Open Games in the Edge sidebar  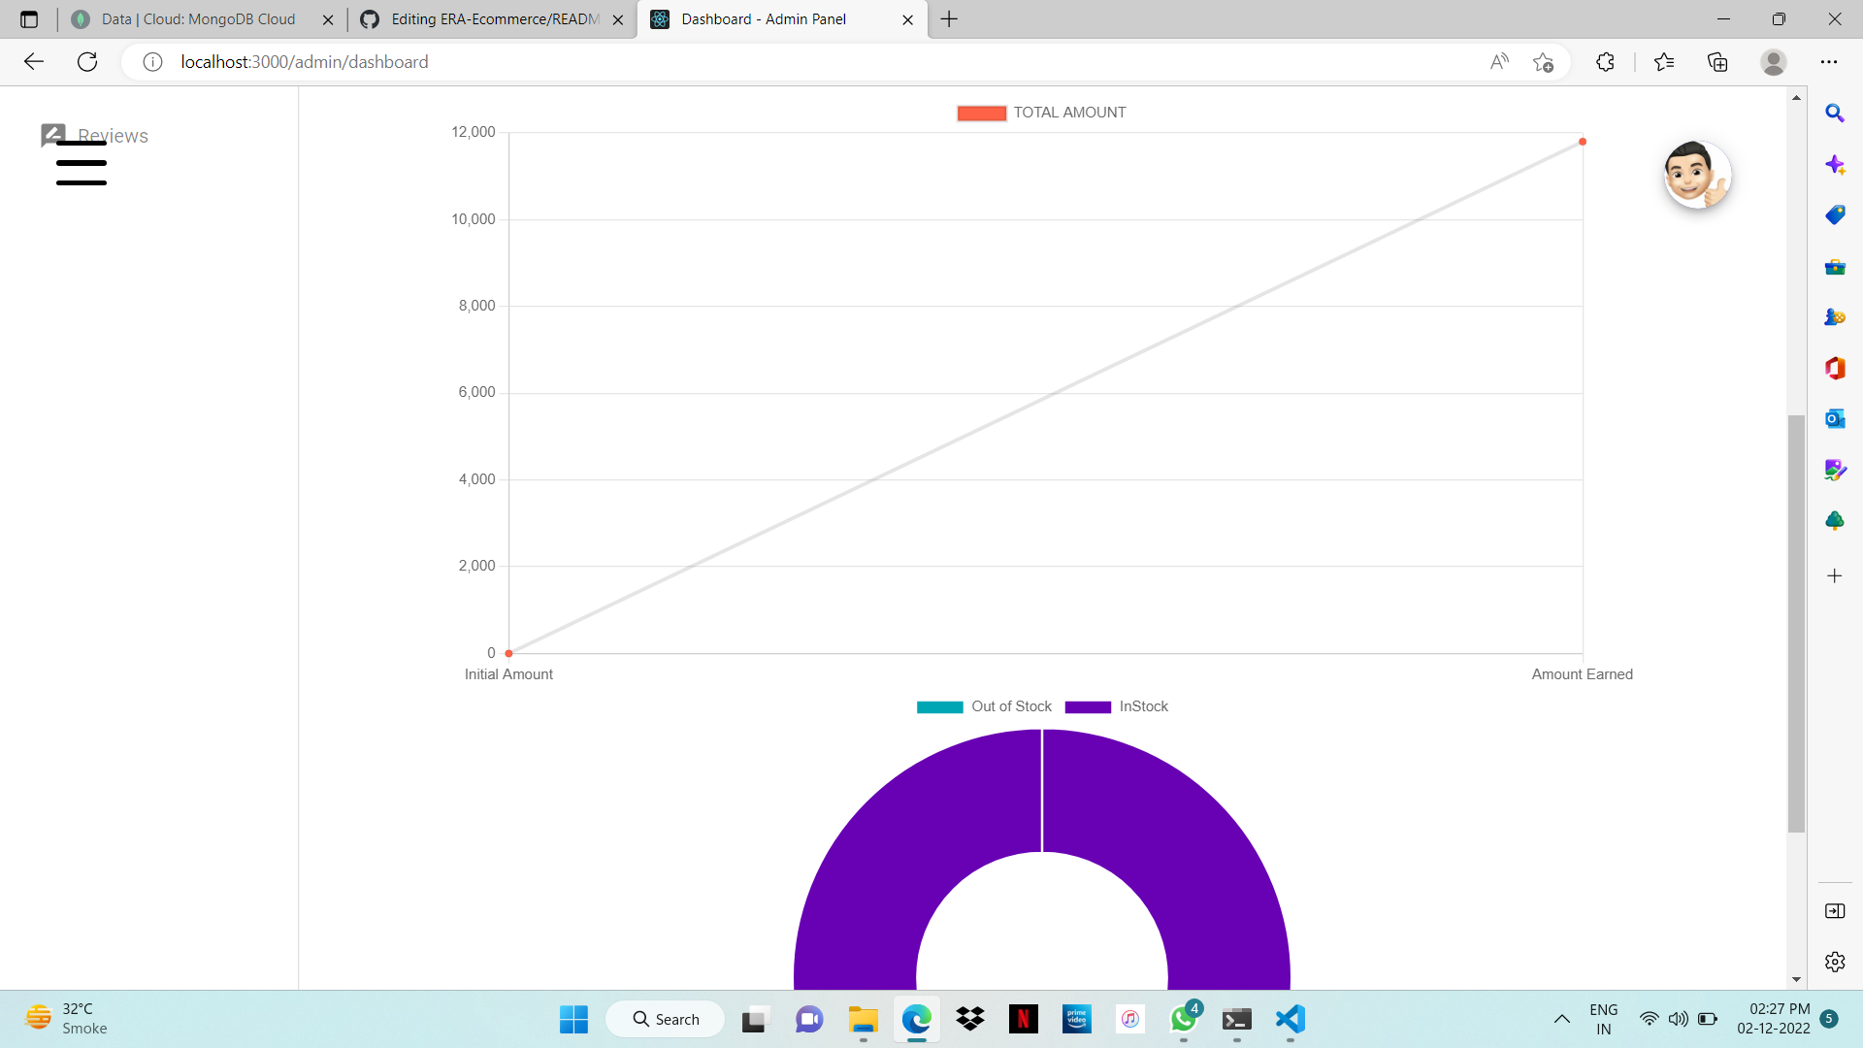(1835, 316)
